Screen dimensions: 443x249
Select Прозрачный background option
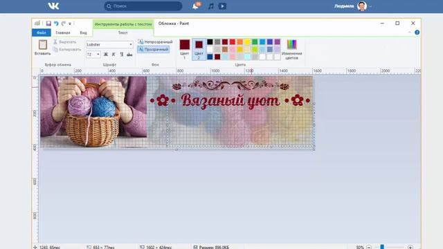point(154,49)
